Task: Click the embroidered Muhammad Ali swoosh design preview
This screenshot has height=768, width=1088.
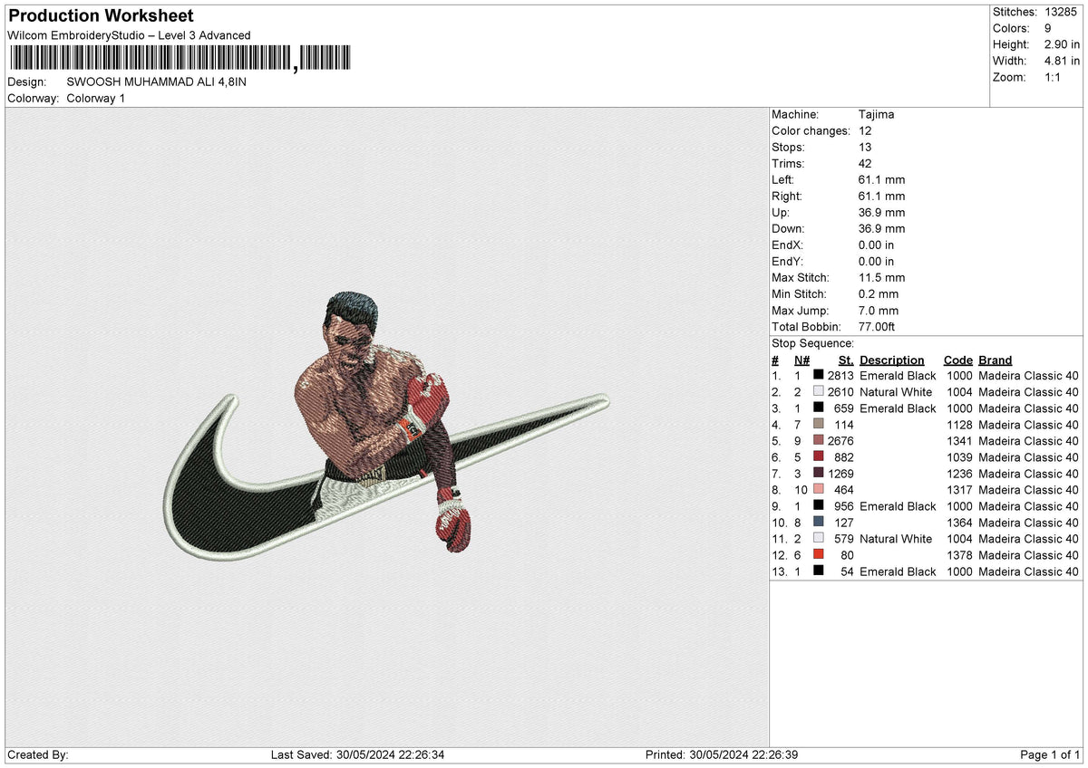Action: pyautogui.click(x=387, y=426)
